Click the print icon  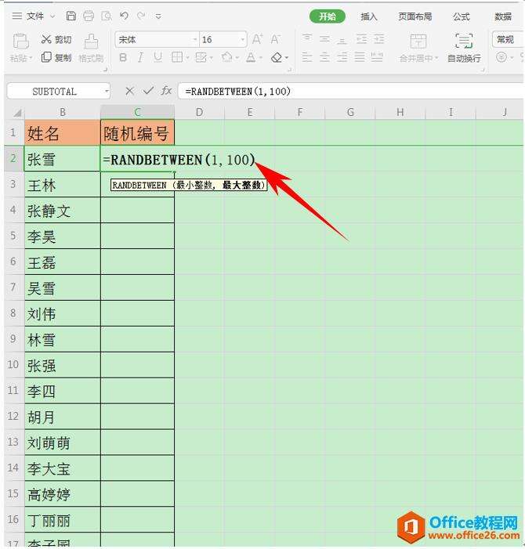pos(89,16)
